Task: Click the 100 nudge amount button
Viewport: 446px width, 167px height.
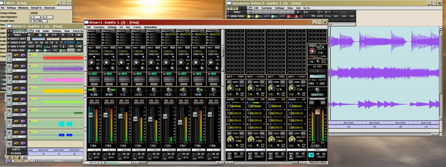Action: coord(30,43)
